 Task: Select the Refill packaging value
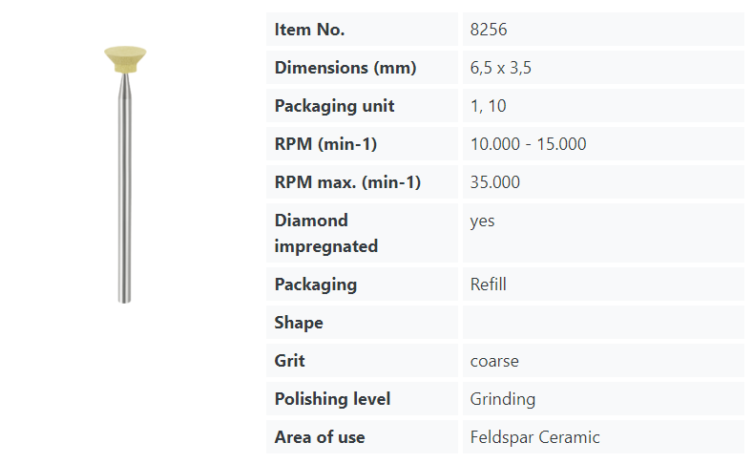click(x=489, y=285)
